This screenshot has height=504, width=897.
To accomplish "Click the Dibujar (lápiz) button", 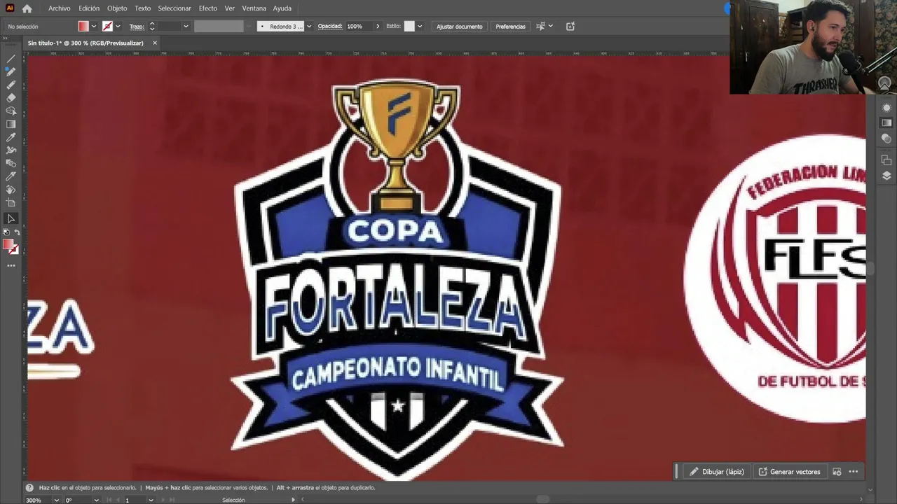I will (716, 472).
